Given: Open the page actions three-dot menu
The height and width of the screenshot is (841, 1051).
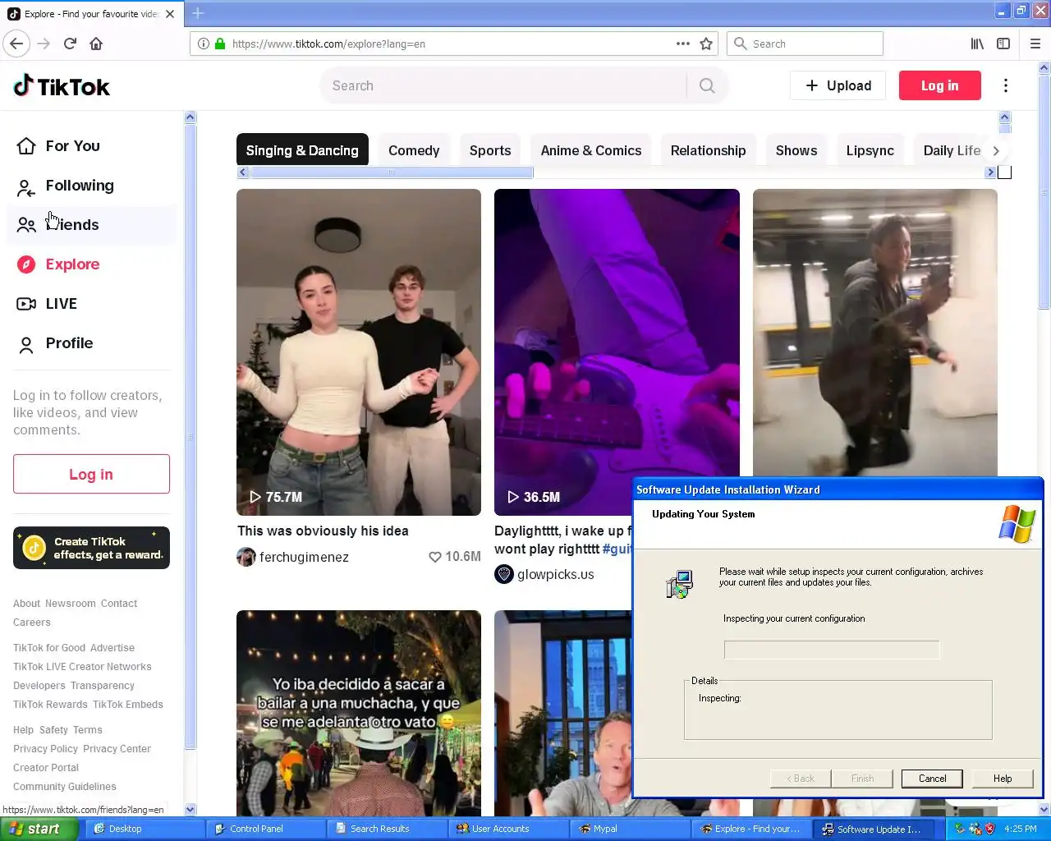Looking at the screenshot, I should click(x=682, y=44).
